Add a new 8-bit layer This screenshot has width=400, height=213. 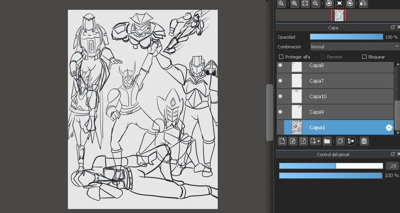click(x=293, y=141)
